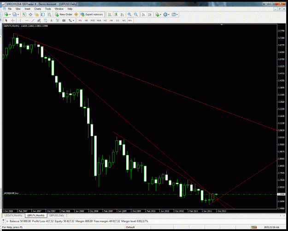Click the buy order line label
This screenshot has width=288, height=231.
[x=12, y=193]
